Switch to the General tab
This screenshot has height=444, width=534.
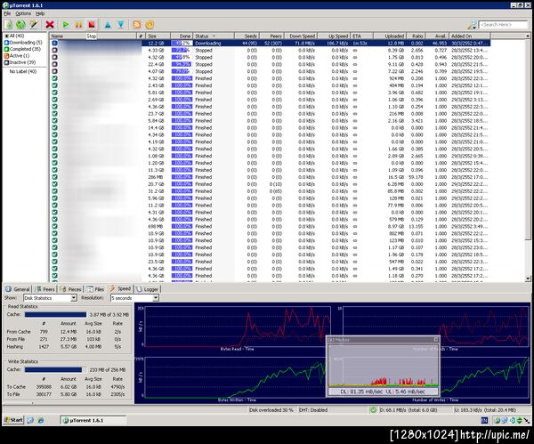[18, 289]
